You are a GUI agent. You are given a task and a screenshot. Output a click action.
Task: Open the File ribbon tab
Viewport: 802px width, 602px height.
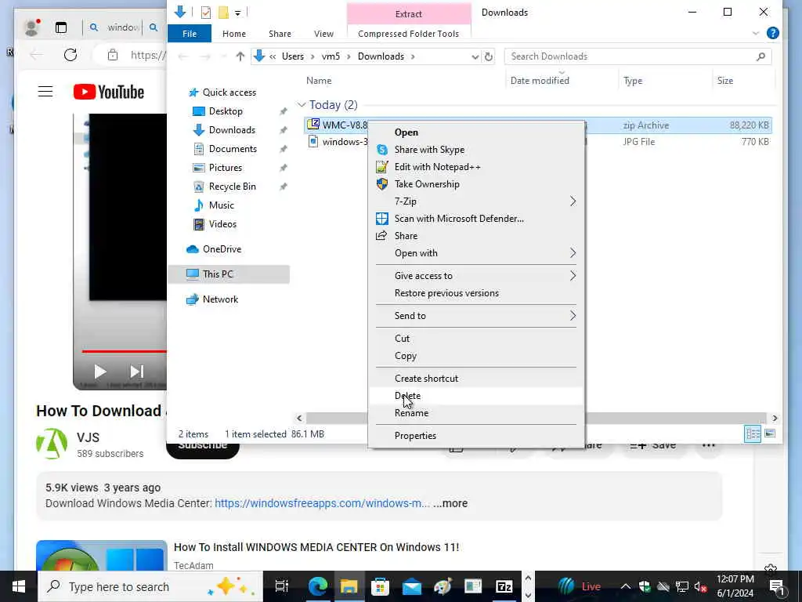click(x=190, y=34)
